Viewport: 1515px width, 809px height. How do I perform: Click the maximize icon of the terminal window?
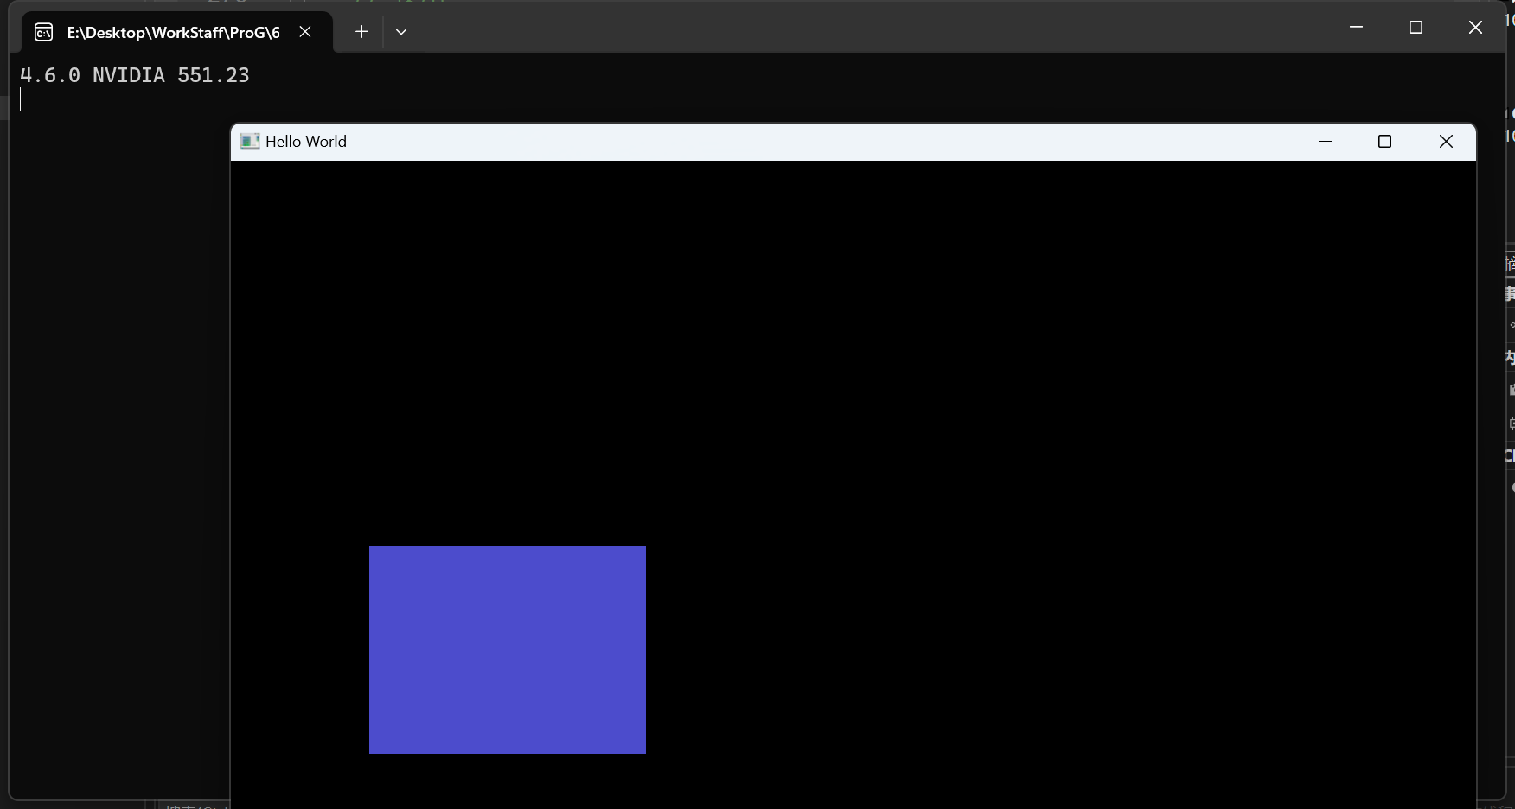pos(1416,27)
